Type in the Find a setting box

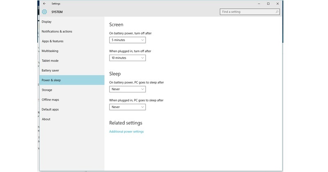[x=247, y=12]
